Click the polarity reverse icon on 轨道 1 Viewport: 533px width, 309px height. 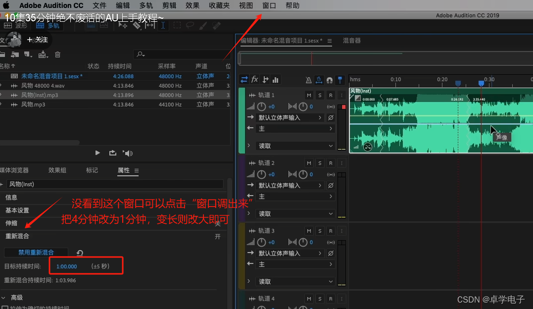331,118
